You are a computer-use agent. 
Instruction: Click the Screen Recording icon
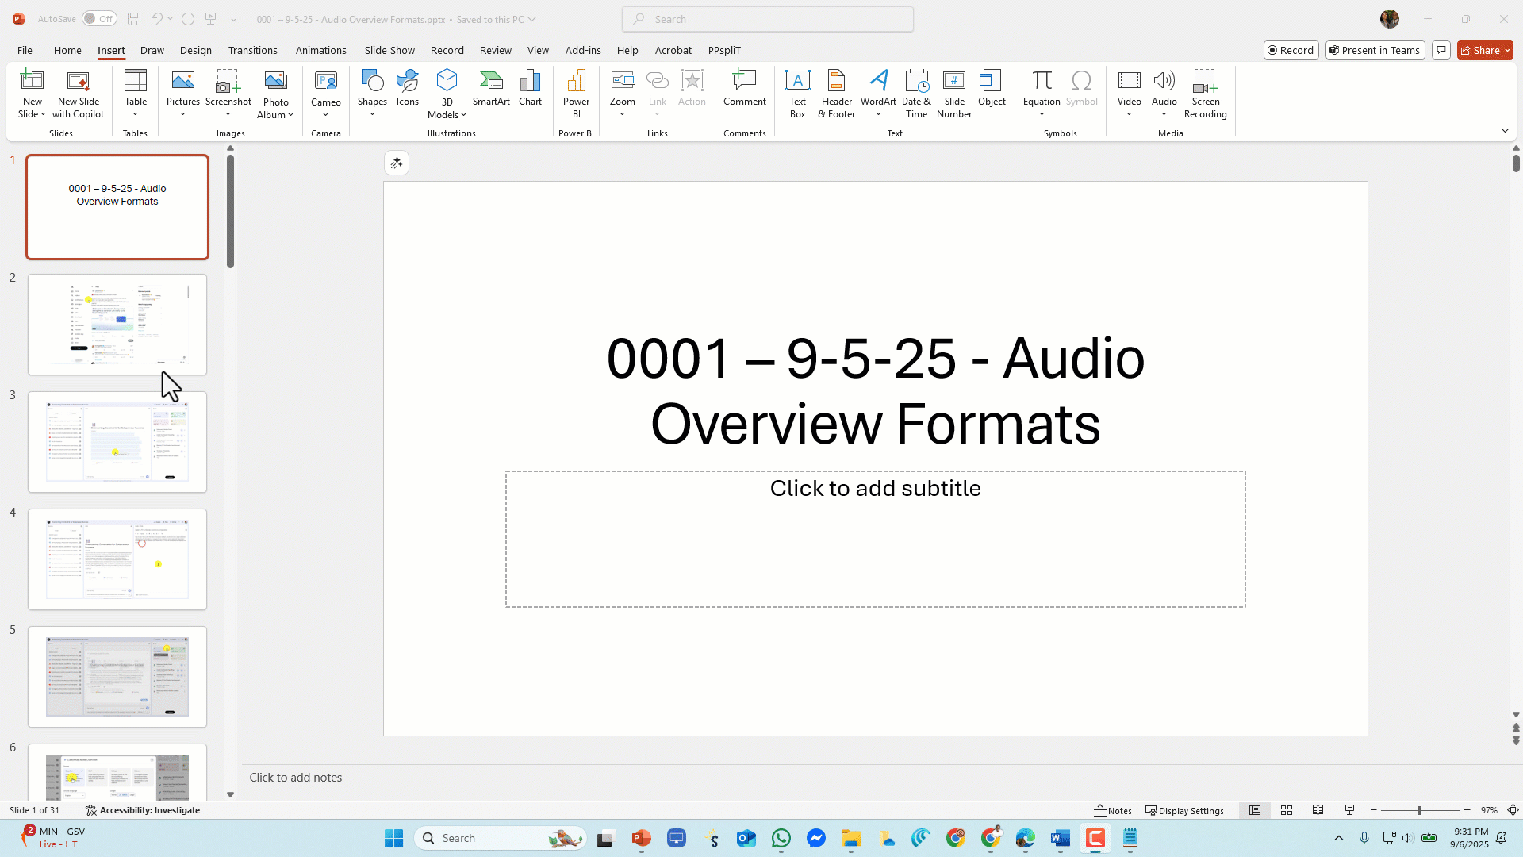point(1205,93)
